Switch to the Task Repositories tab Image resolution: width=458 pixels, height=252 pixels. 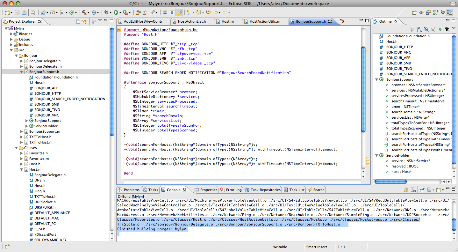263,190
